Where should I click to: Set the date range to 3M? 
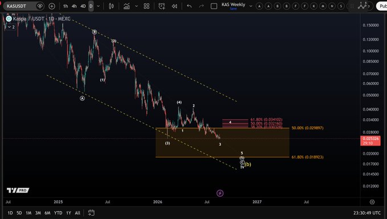[x=38, y=213]
